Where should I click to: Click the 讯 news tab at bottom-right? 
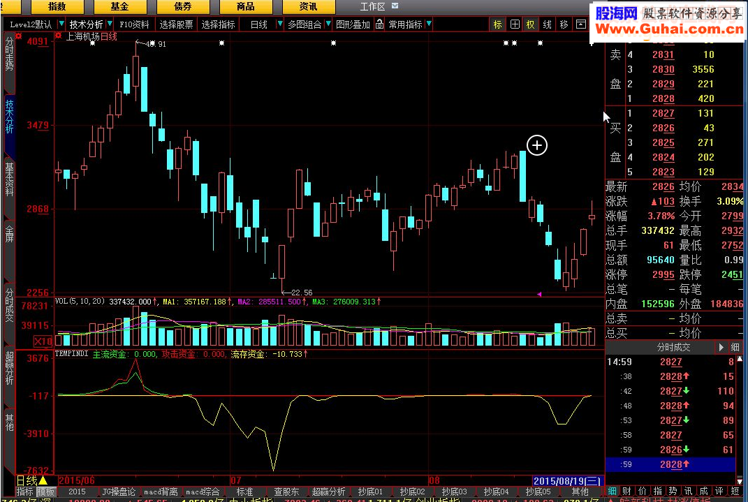pos(688,491)
